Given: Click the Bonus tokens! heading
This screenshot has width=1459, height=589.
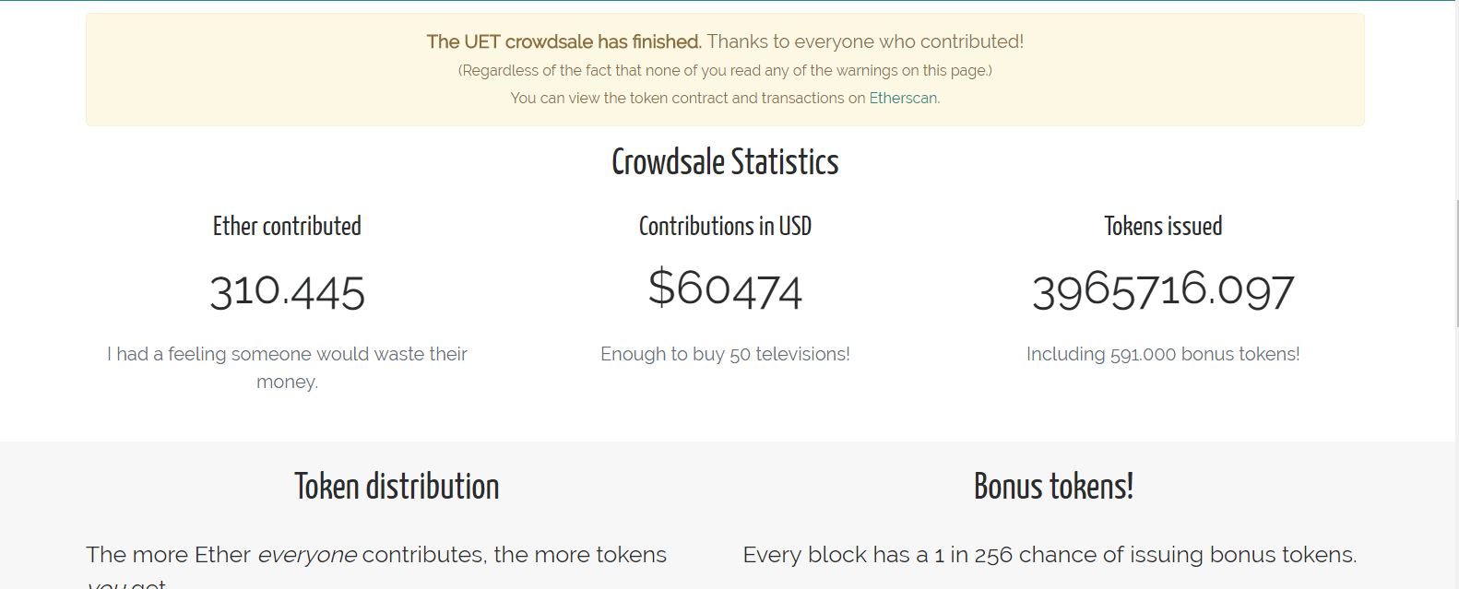Looking at the screenshot, I should coord(1053,487).
